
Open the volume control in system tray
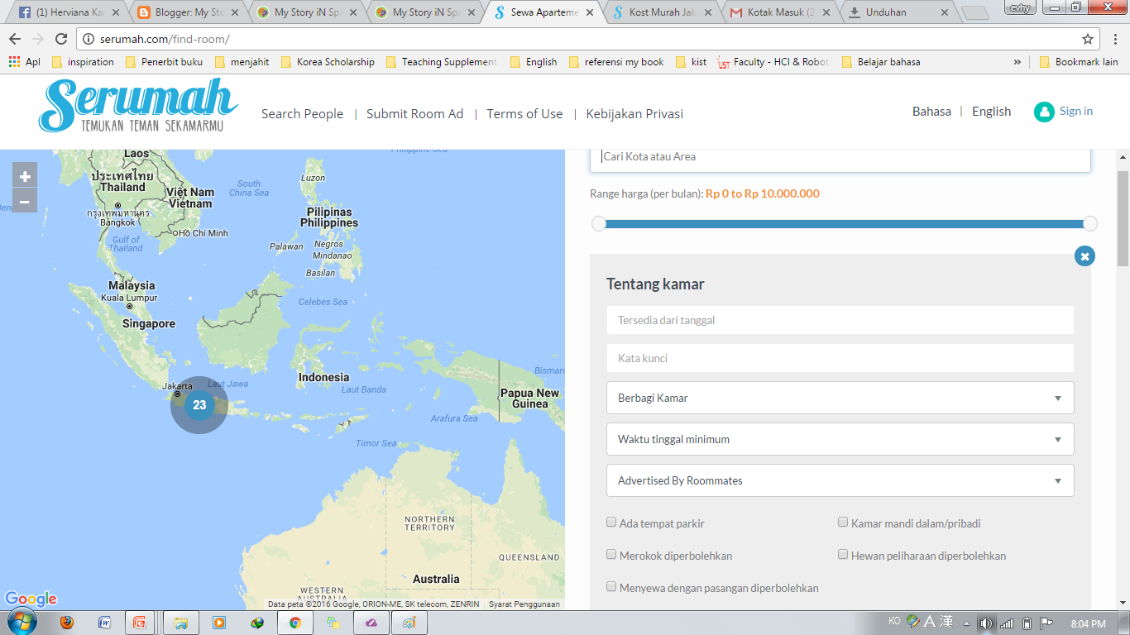coord(985,623)
